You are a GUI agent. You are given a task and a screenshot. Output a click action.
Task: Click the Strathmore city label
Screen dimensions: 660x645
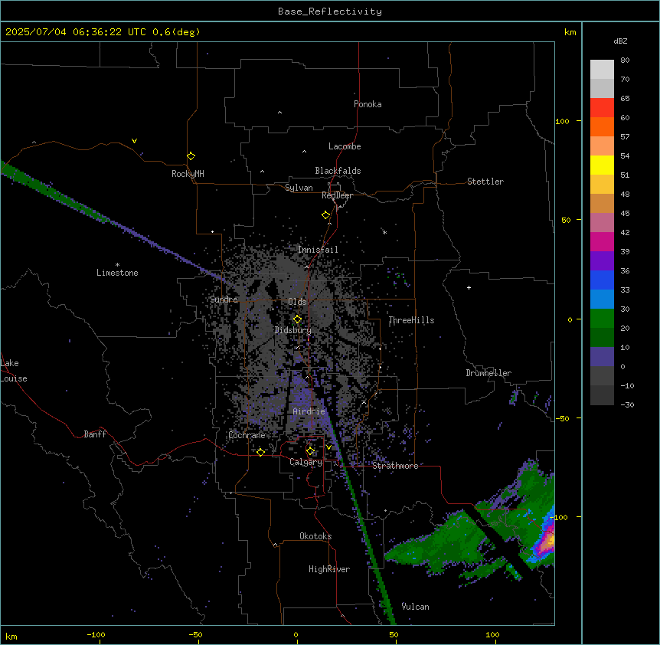395,466
